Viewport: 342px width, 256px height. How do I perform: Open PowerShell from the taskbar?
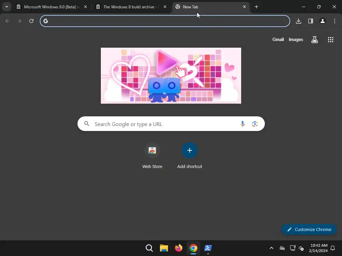pyautogui.click(x=208, y=248)
